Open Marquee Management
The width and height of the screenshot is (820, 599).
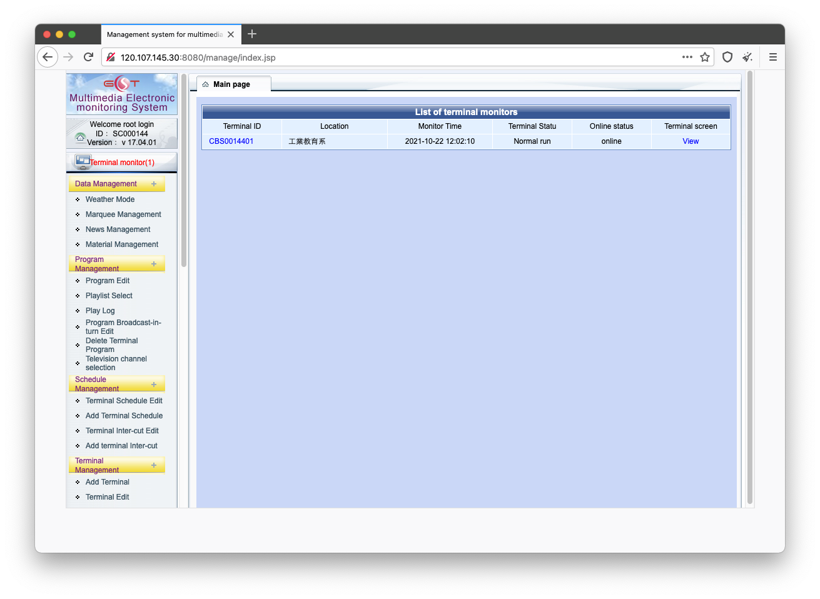(123, 214)
